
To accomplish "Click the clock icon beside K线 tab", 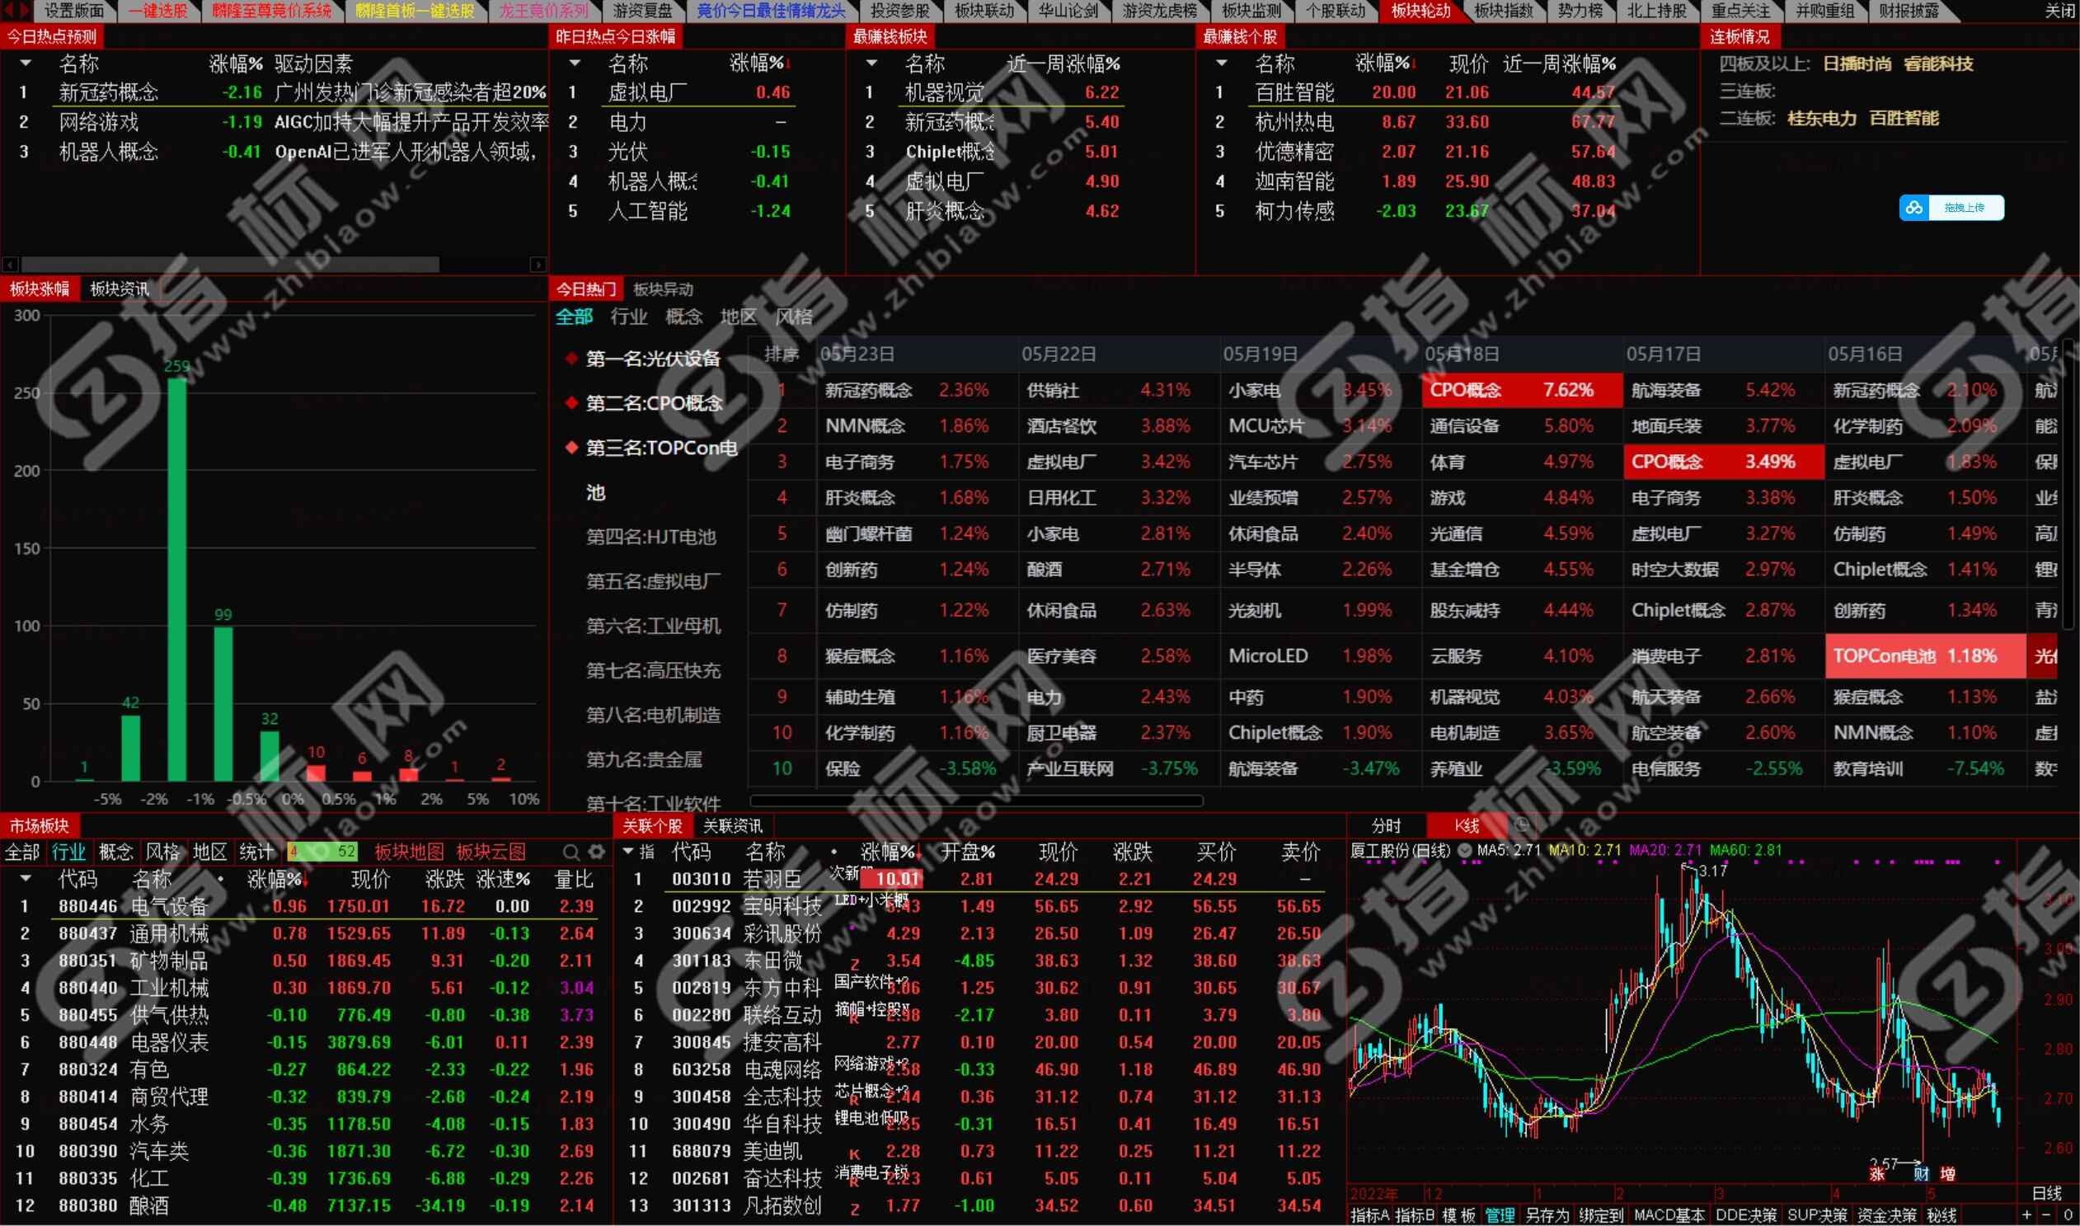I will click(1522, 824).
